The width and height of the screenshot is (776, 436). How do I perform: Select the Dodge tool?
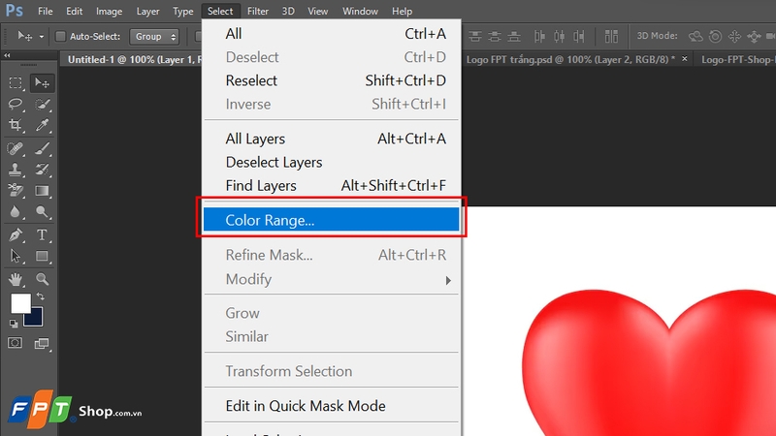point(42,212)
